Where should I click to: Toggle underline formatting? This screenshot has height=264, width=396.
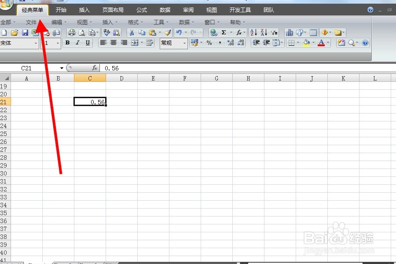88,43
